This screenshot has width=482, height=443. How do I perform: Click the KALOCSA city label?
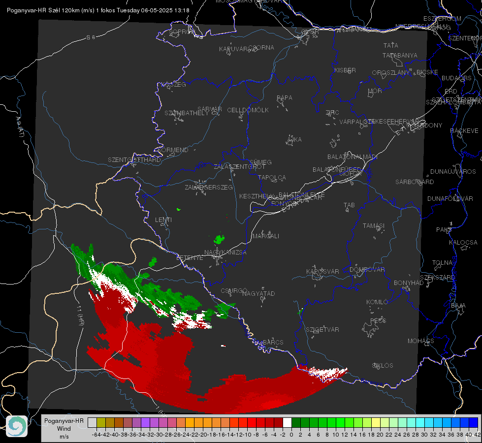(463, 243)
